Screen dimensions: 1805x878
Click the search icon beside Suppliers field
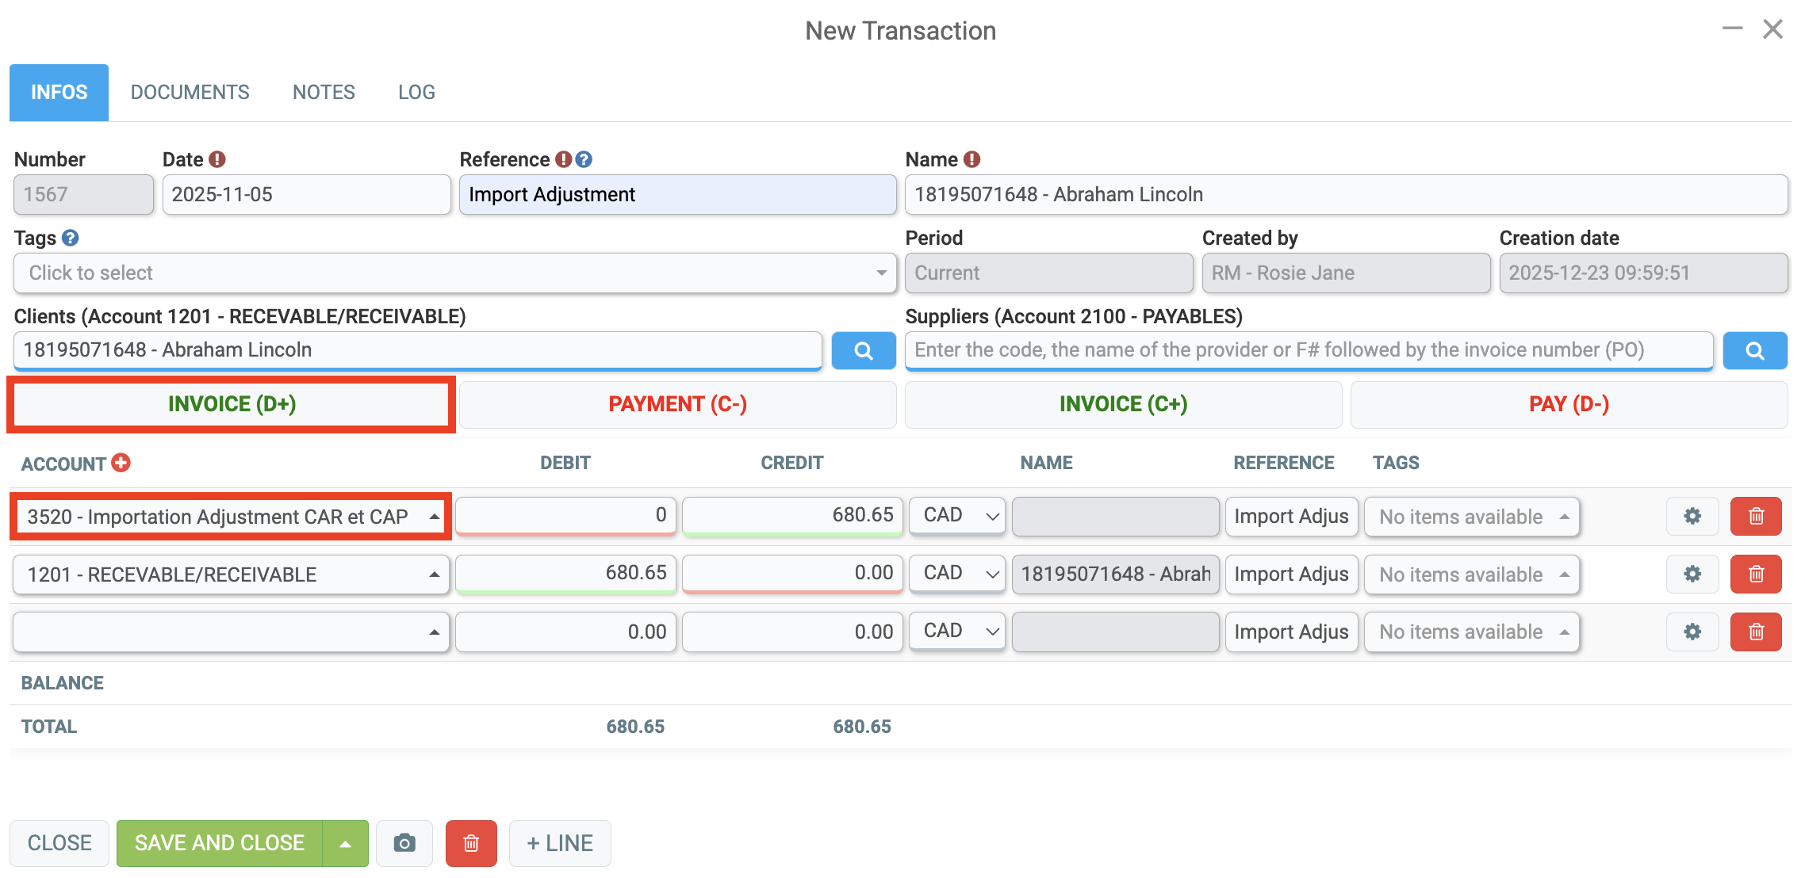click(x=1755, y=350)
